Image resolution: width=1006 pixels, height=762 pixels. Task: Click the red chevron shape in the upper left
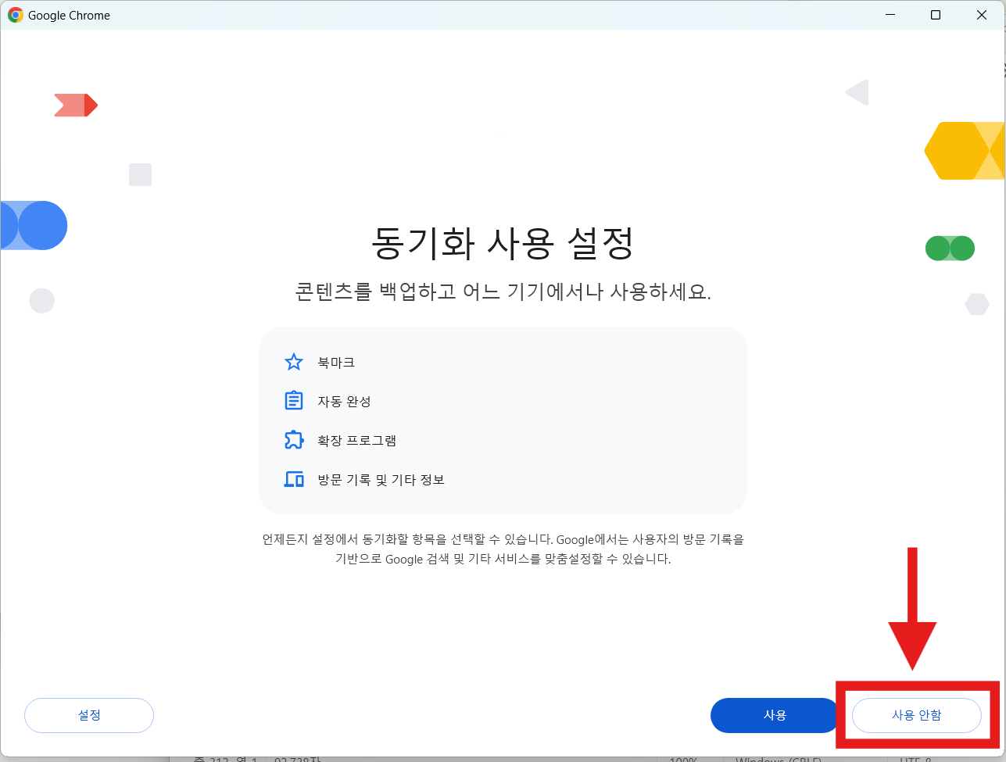[x=75, y=105]
